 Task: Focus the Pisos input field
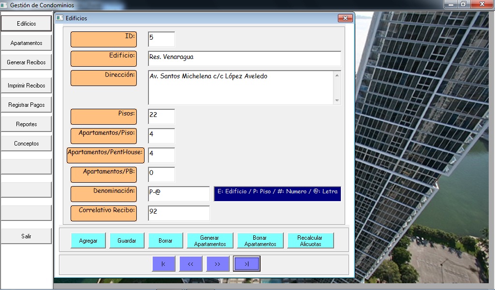161,116
